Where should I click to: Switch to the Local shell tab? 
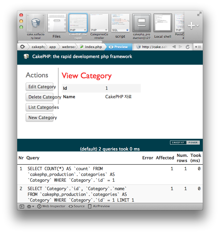[163, 26]
